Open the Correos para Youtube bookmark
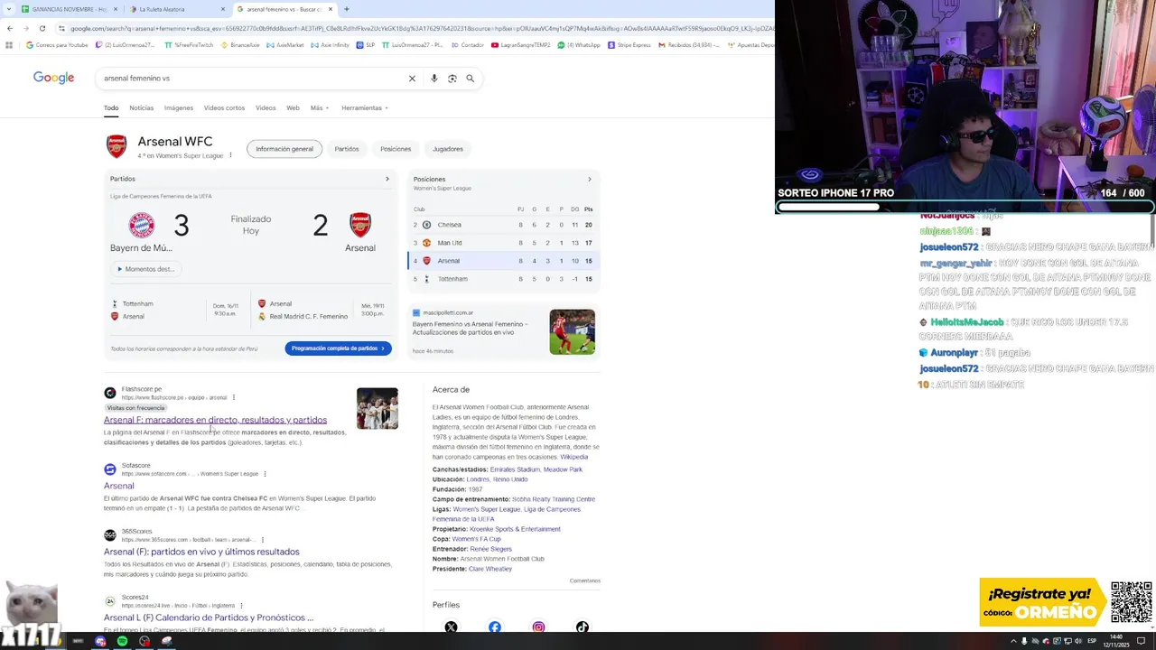 [x=57, y=45]
